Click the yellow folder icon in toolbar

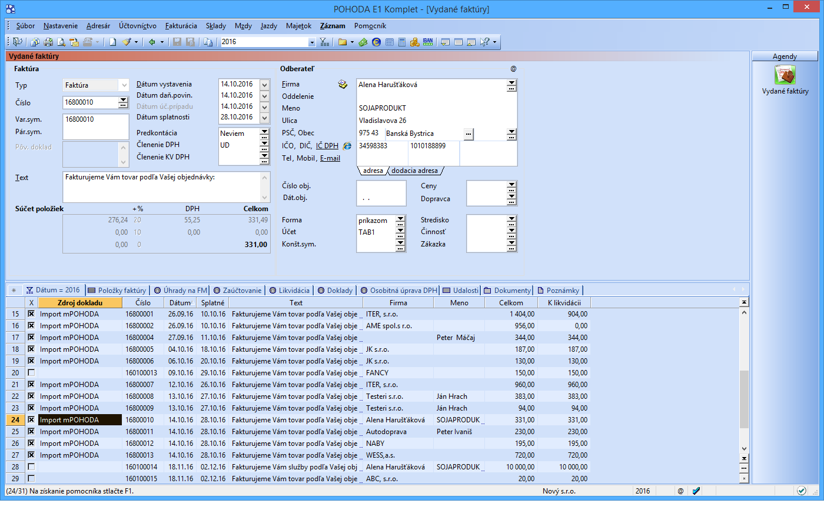(343, 42)
